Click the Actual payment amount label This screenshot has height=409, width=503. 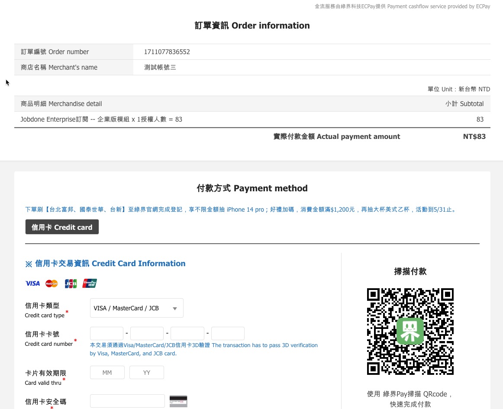pos(336,137)
